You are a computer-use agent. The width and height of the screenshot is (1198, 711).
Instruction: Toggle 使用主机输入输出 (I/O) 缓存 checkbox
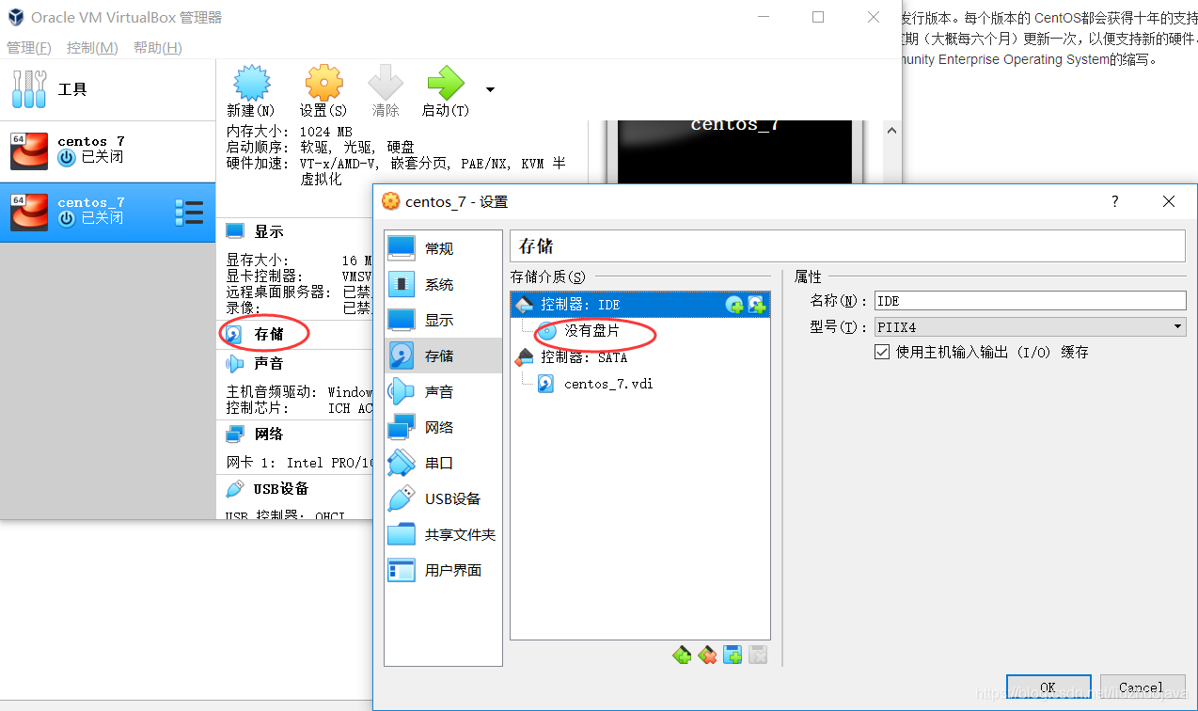point(882,352)
